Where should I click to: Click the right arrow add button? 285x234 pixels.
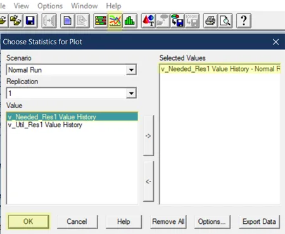(148, 135)
